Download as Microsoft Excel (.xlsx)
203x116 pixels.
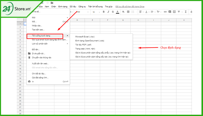pos(101,37)
